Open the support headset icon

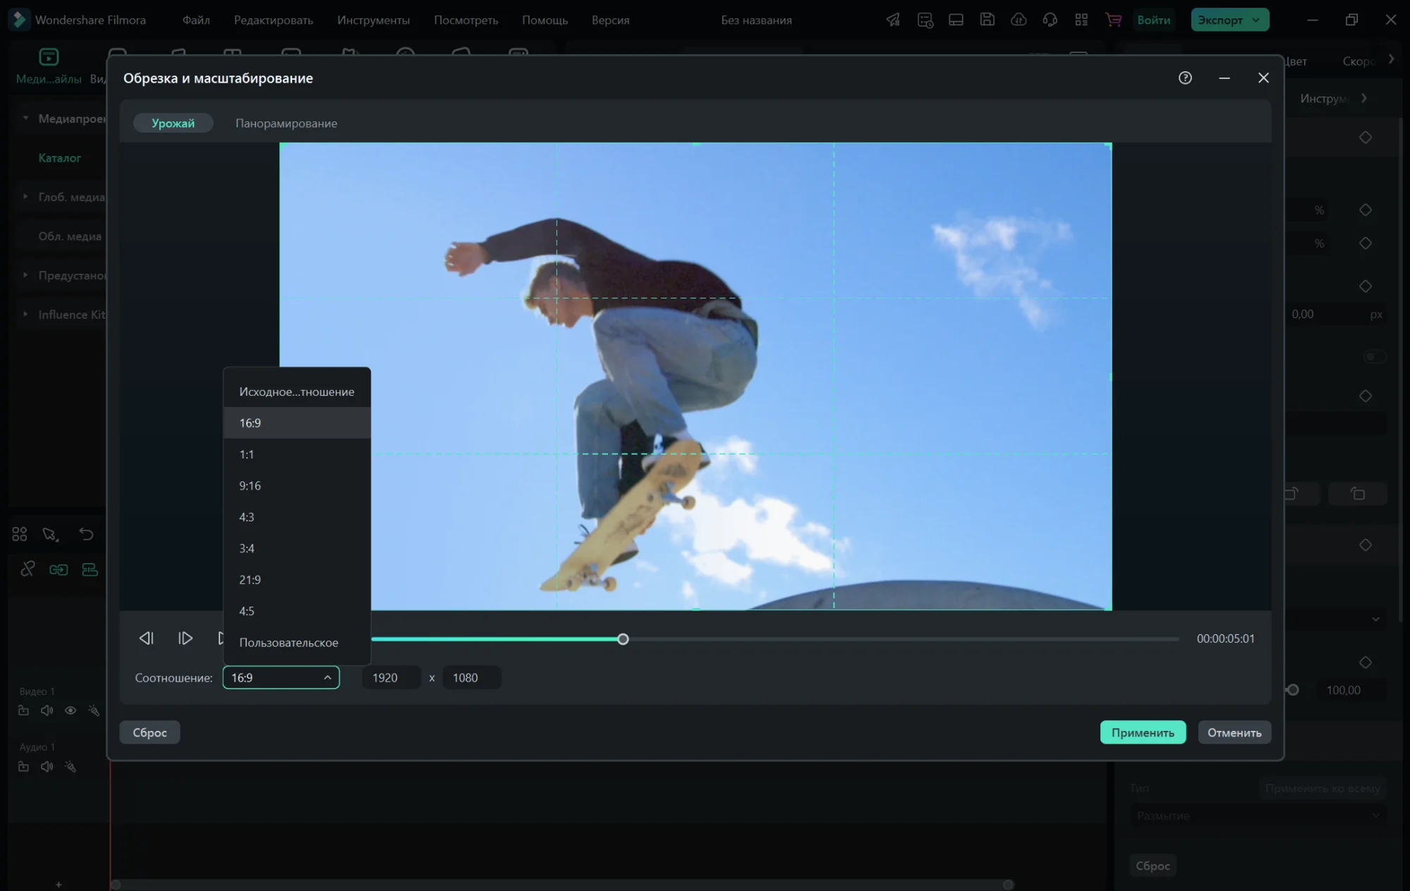click(x=1050, y=20)
